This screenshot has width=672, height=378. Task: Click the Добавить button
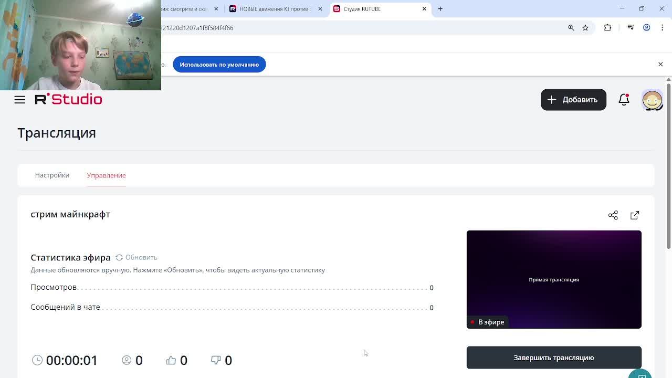coord(573,100)
